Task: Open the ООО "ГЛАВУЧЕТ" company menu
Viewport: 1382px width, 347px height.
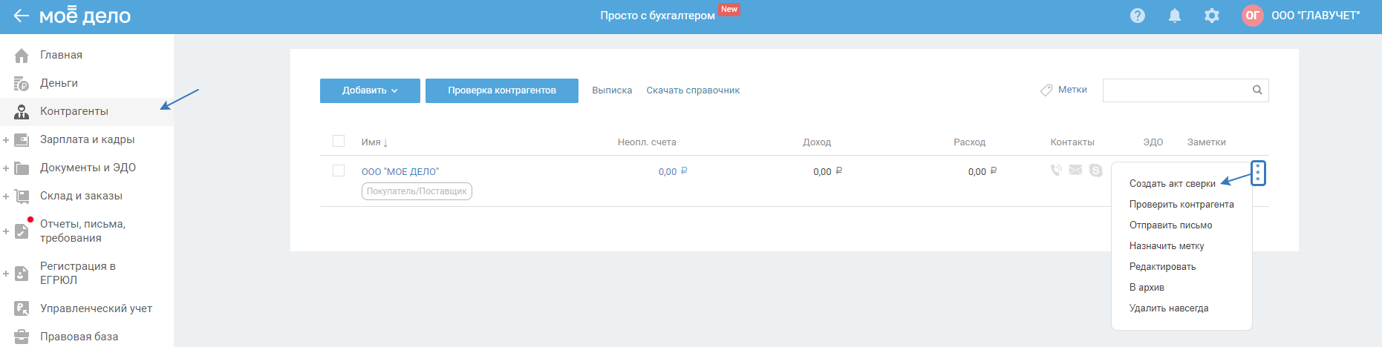Action: point(1315,16)
